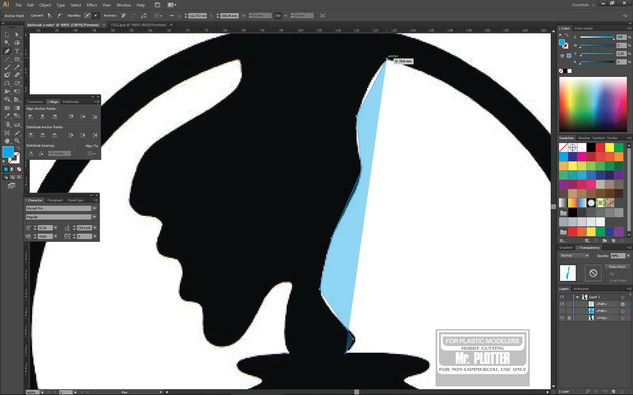633x395 pixels.
Task: Open the Paragraph tab in Character panel
Action: click(55, 200)
